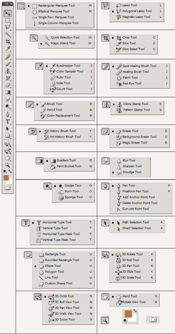Click the large T button beside the type flyout

tap(26, 223)
